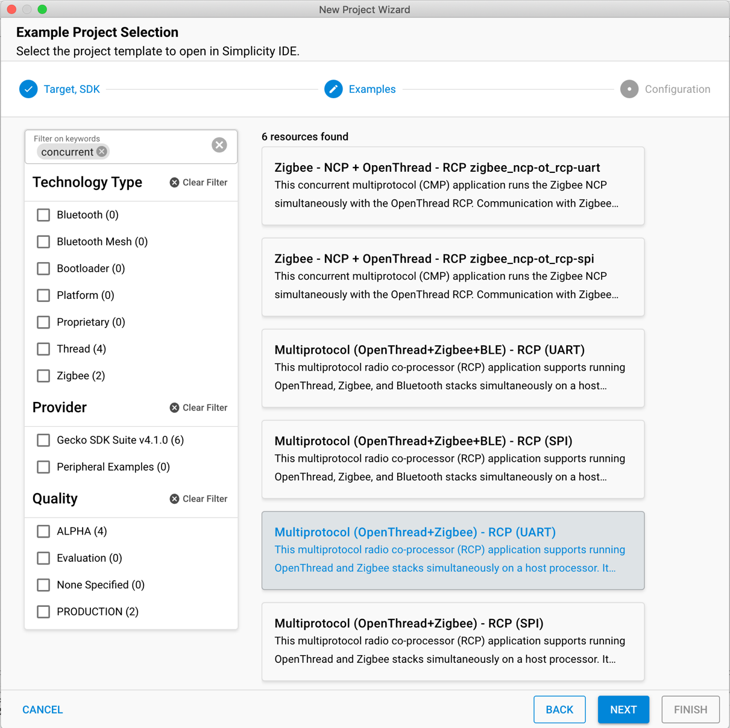Cancel the New Project Wizard
Image resolution: width=730 pixels, height=728 pixels.
tap(42, 709)
